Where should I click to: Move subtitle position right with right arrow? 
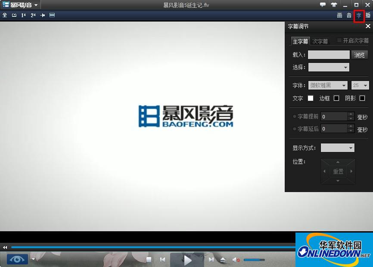351,171
